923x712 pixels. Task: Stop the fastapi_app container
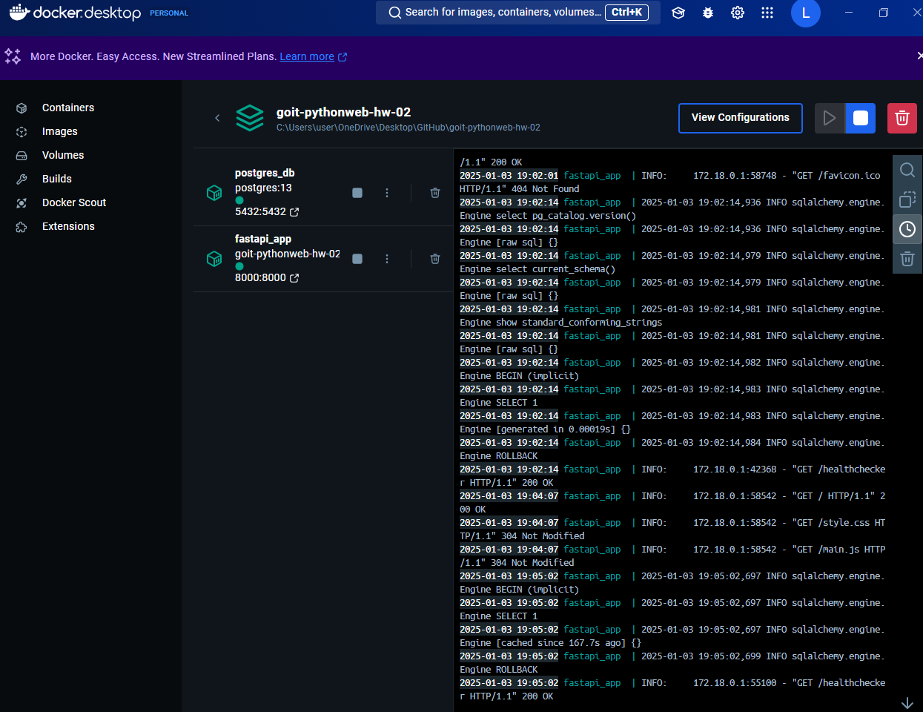click(357, 259)
